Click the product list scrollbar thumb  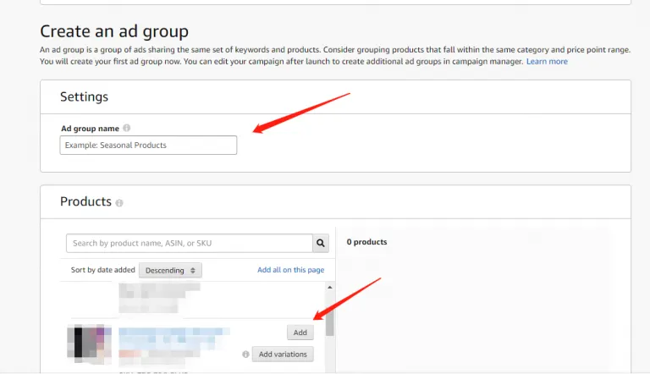tap(330, 323)
